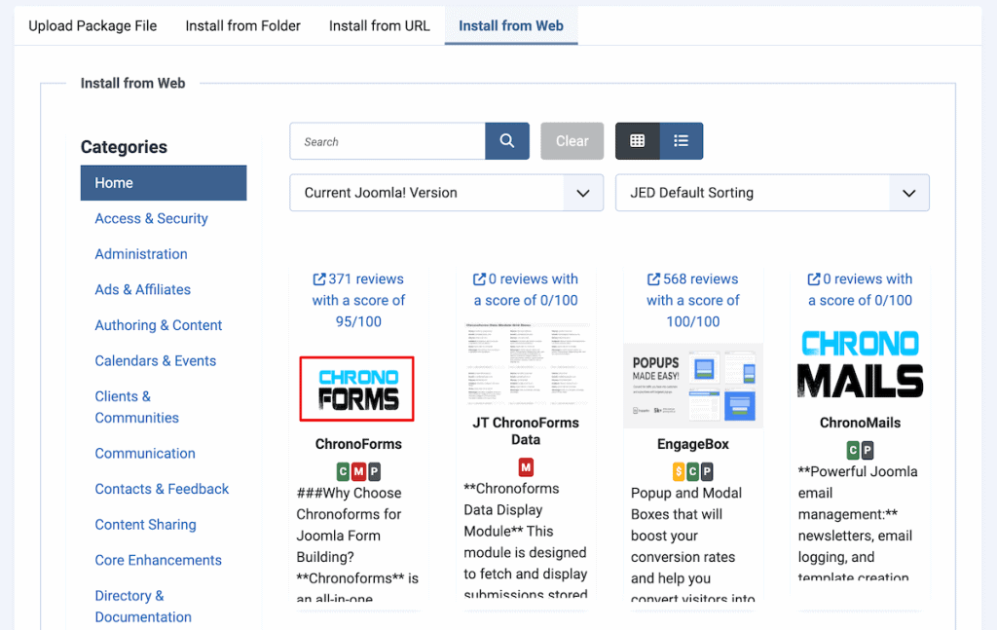Image resolution: width=997 pixels, height=630 pixels.
Task: Open Clients & Communities category
Action: [x=136, y=407]
